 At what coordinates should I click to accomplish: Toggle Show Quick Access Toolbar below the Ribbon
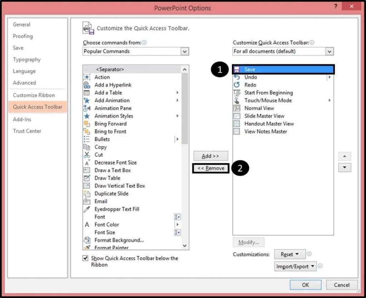coord(85,258)
